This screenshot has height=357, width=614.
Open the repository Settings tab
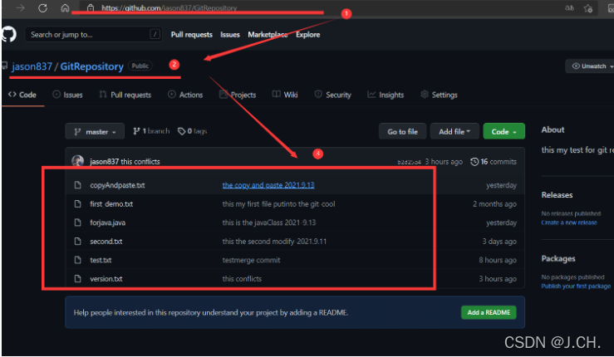[439, 95]
